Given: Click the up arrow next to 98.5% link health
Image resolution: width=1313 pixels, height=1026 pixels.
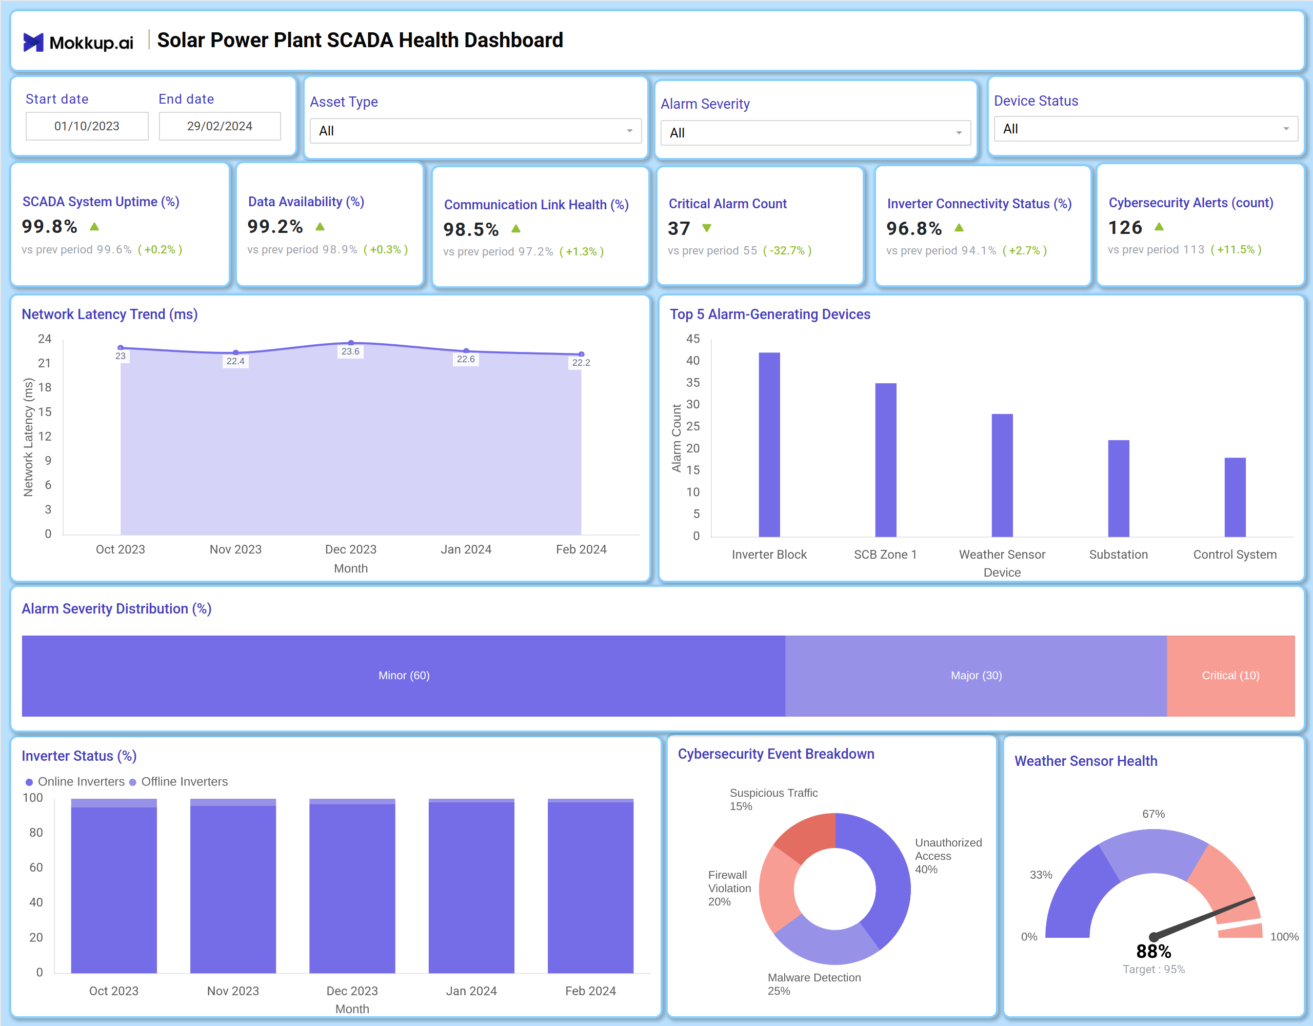Looking at the screenshot, I should pos(516,228).
